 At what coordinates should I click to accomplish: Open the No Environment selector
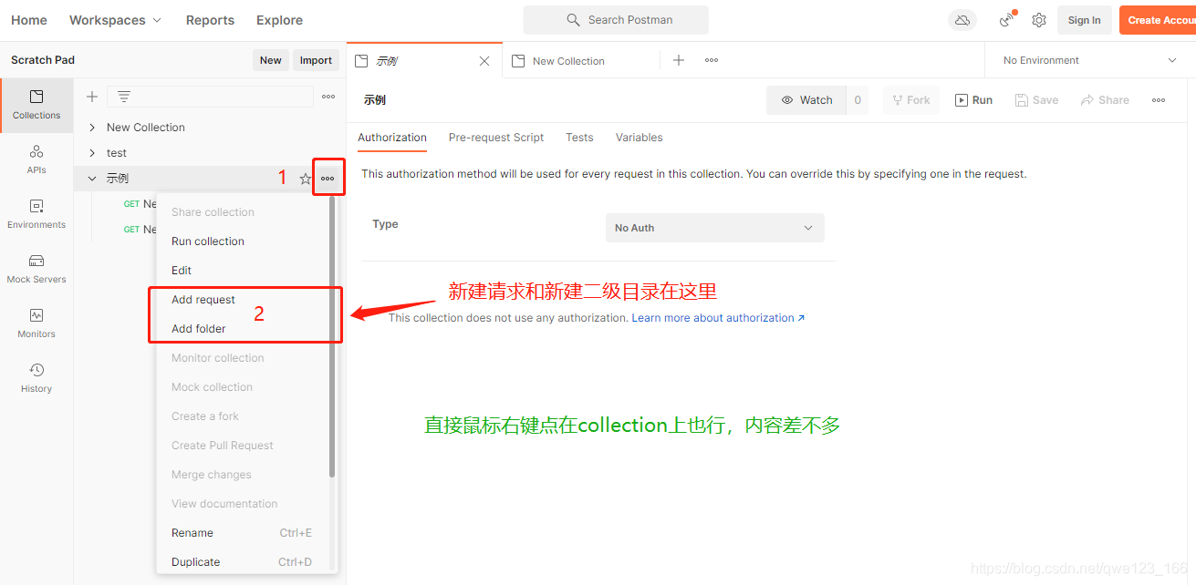point(1090,60)
